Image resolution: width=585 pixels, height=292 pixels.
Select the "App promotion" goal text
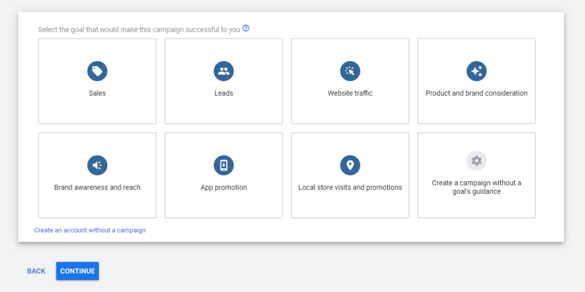(x=224, y=188)
